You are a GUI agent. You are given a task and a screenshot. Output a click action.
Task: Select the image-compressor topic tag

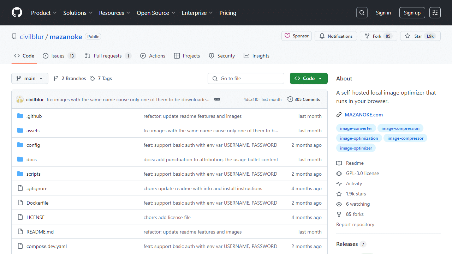(x=405, y=138)
